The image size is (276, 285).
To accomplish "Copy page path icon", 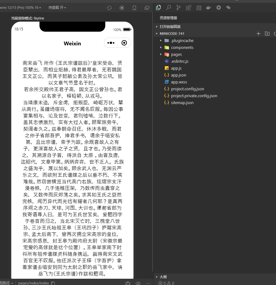I will coord(53,283).
